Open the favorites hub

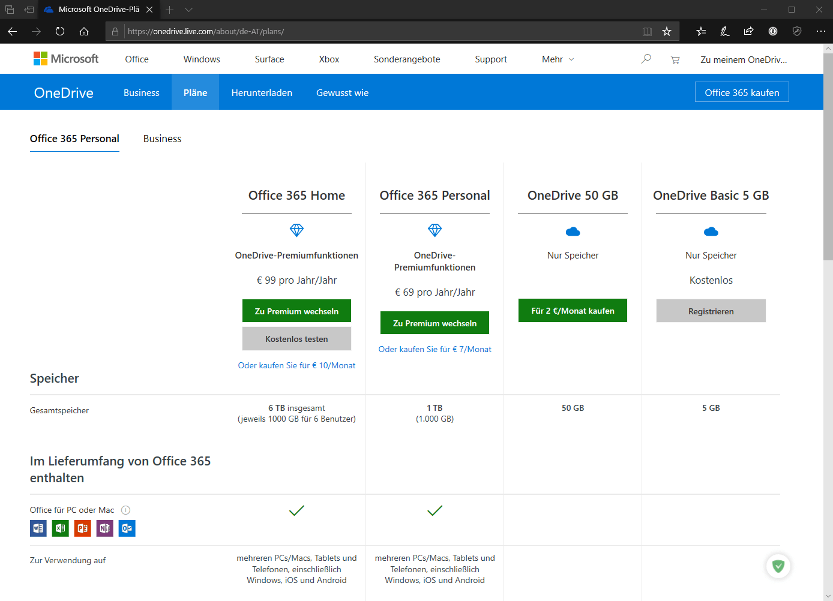tap(701, 31)
